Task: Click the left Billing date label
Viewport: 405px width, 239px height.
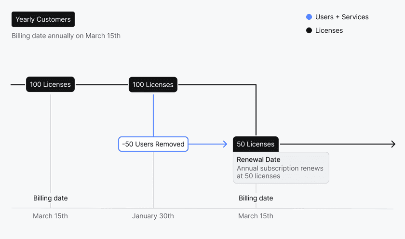Action: [50, 198]
